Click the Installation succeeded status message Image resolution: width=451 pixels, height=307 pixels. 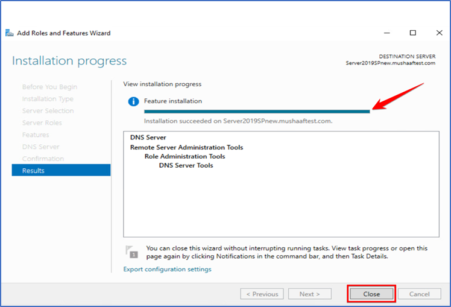click(238, 121)
